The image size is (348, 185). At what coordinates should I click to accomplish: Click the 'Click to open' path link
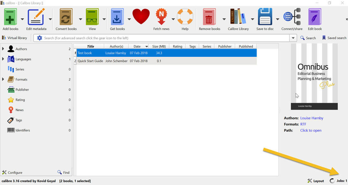[311, 130]
